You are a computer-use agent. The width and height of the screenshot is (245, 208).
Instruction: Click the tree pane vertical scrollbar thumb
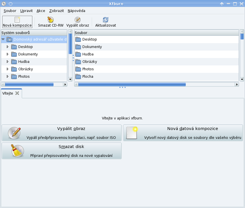point(70,44)
